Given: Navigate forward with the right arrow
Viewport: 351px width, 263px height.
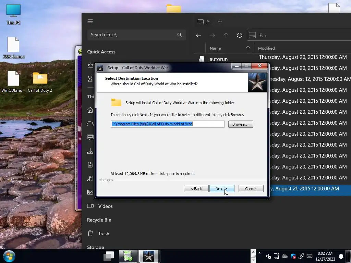Looking at the screenshot, I should point(212,35).
